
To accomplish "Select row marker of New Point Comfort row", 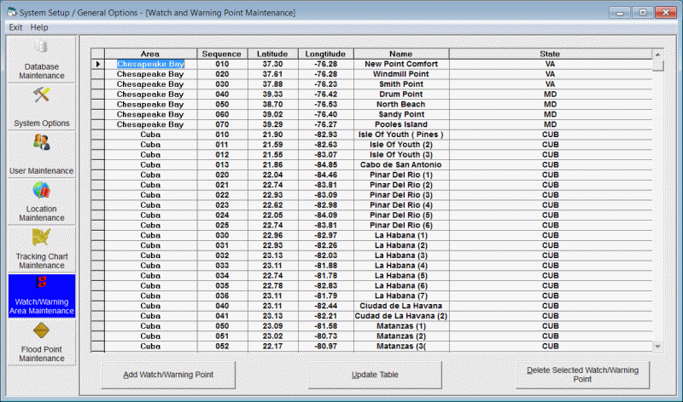I will (x=97, y=64).
